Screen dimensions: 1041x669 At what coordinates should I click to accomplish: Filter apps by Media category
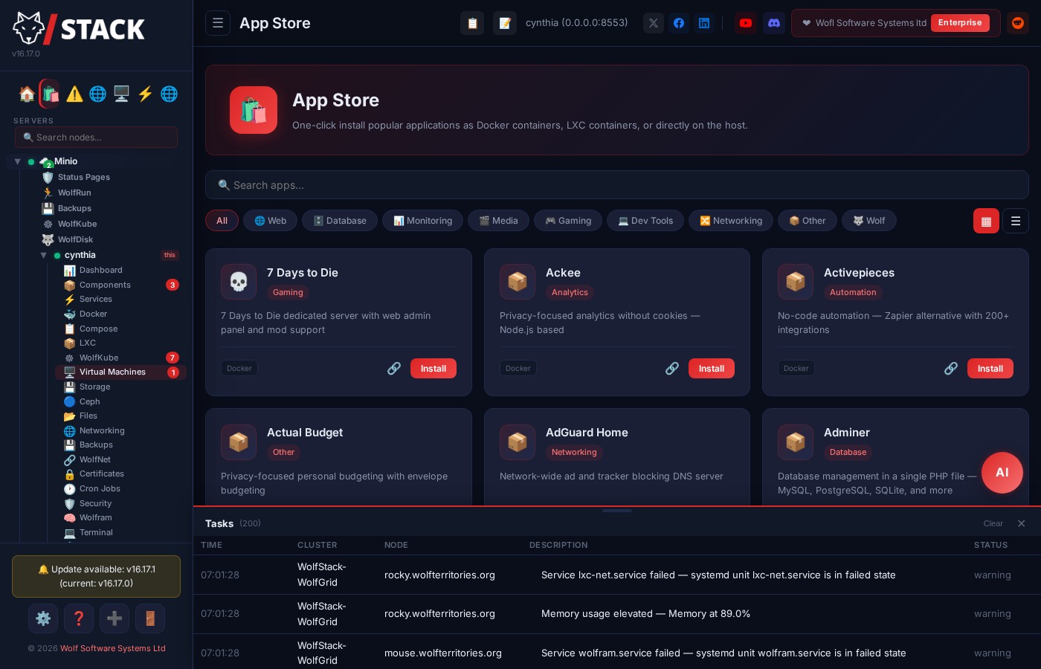(x=498, y=221)
